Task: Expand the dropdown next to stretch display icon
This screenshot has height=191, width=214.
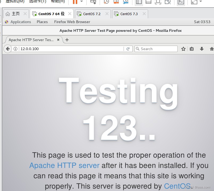Action: (201, 1)
